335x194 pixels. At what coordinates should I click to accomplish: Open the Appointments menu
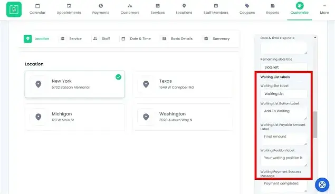[x=69, y=9]
